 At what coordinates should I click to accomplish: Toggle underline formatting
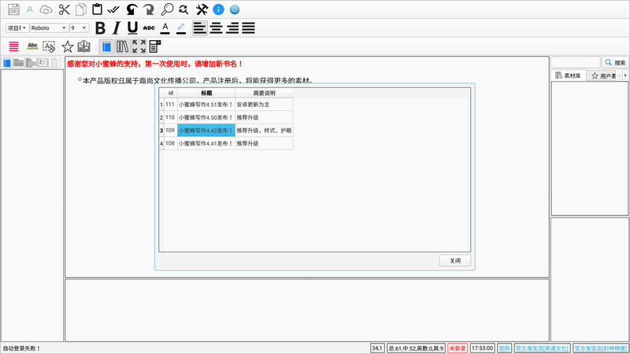(132, 28)
